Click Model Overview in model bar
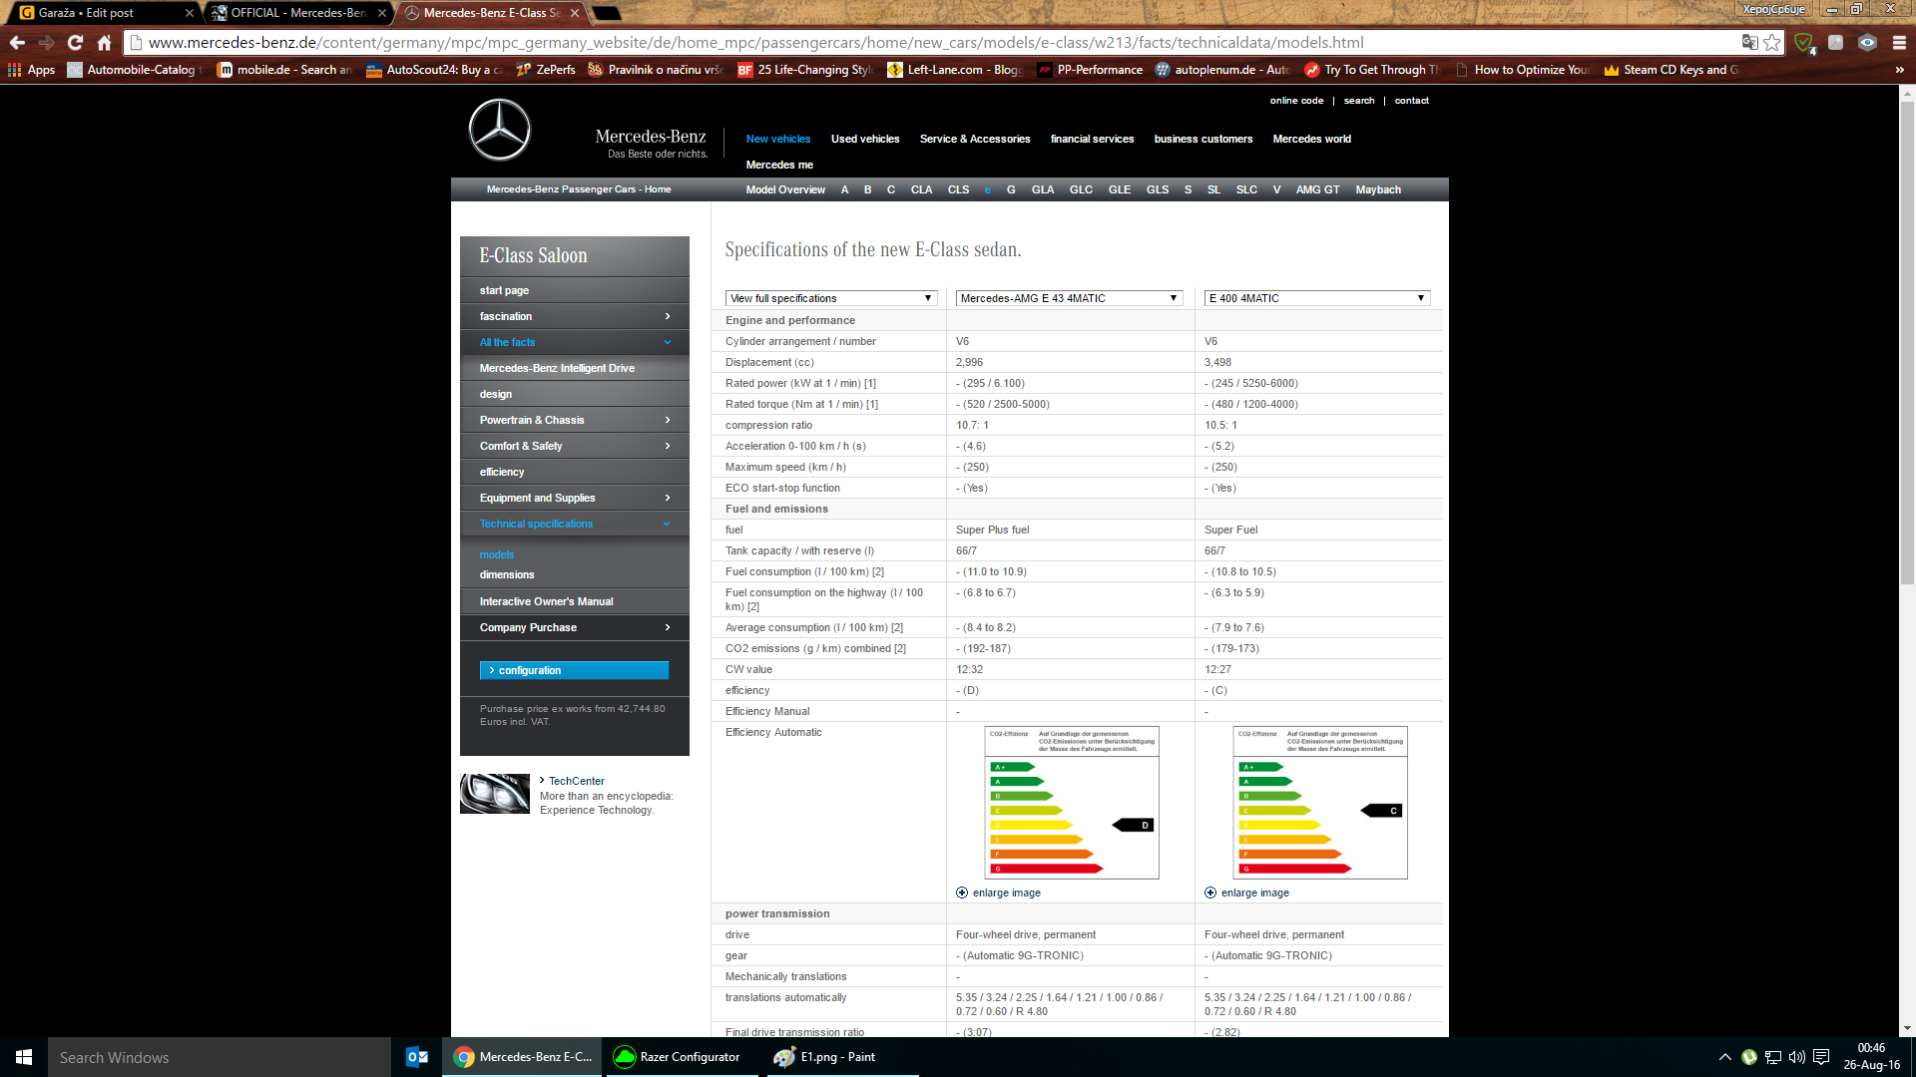 click(785, 189)
